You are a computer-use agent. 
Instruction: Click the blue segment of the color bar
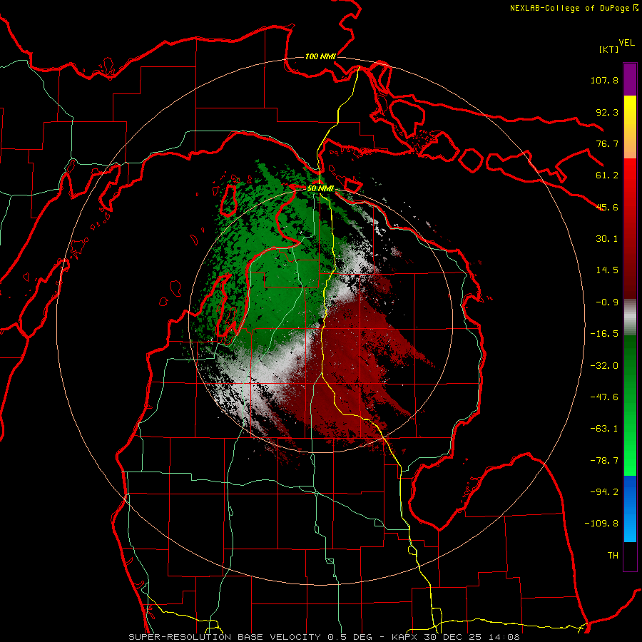click(x=630, y=509)
